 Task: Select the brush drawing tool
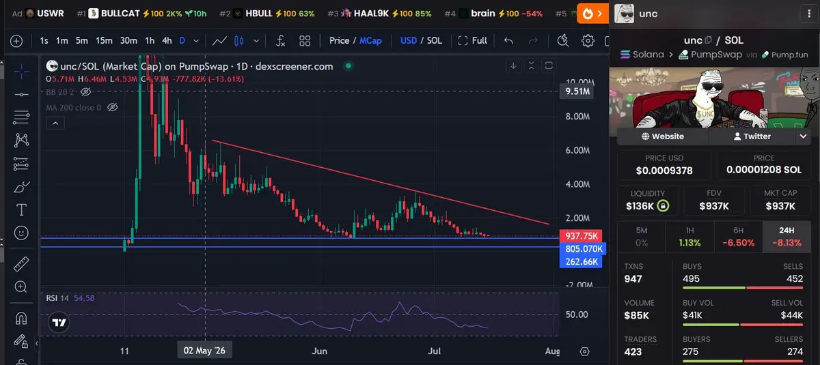(21, 186)
